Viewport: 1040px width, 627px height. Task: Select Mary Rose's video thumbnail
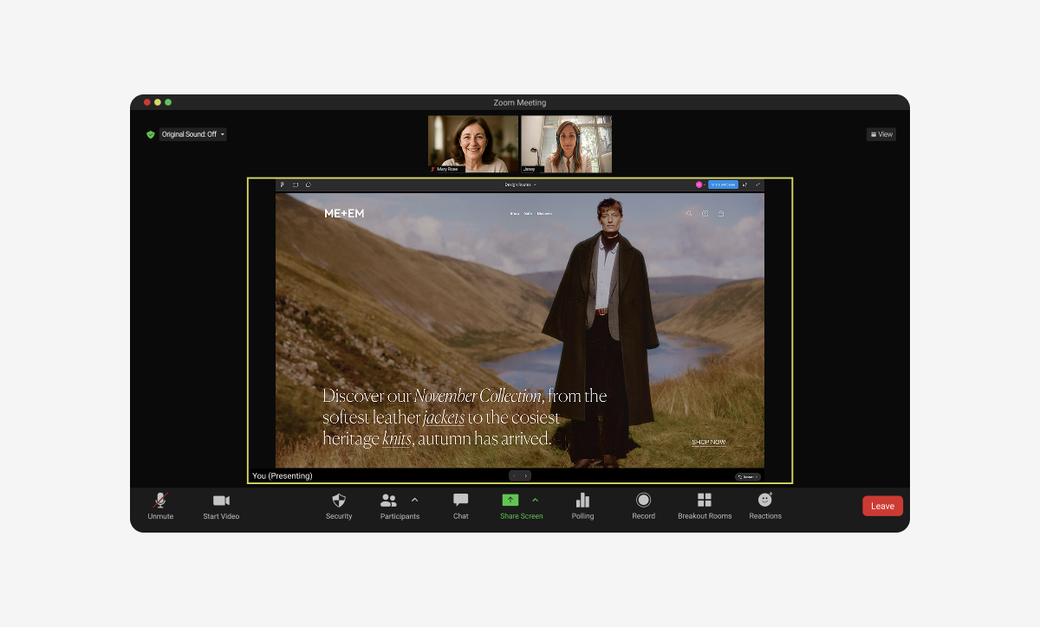coord(473,144)
